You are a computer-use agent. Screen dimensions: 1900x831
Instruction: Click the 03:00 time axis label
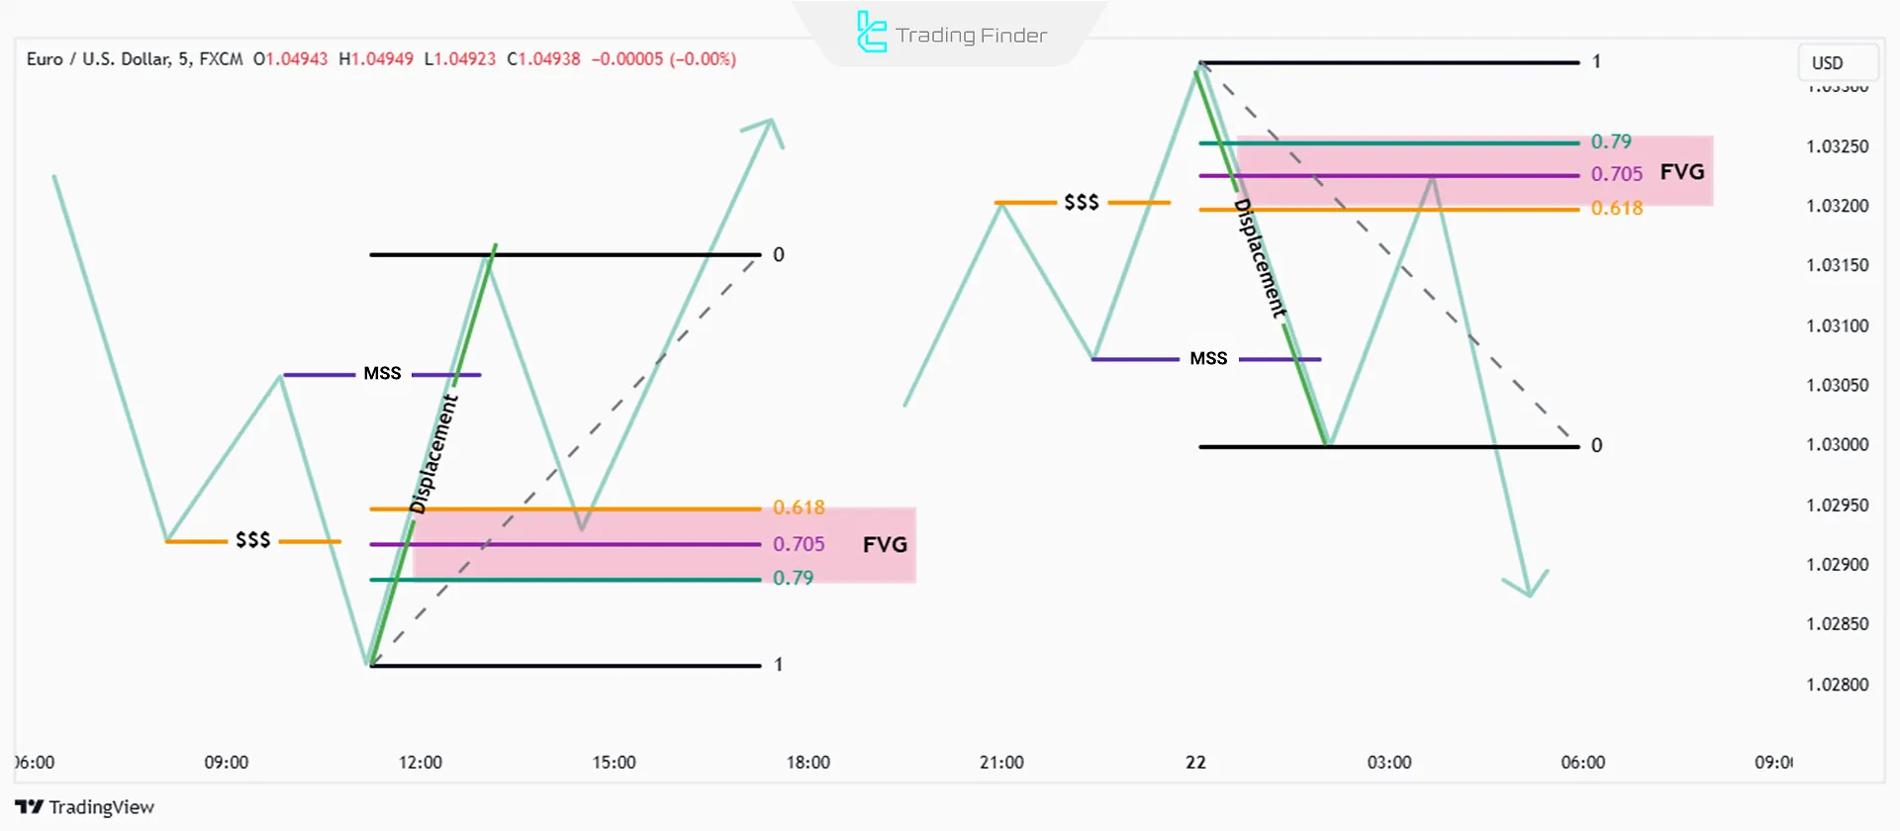(x=1389, y=763)
